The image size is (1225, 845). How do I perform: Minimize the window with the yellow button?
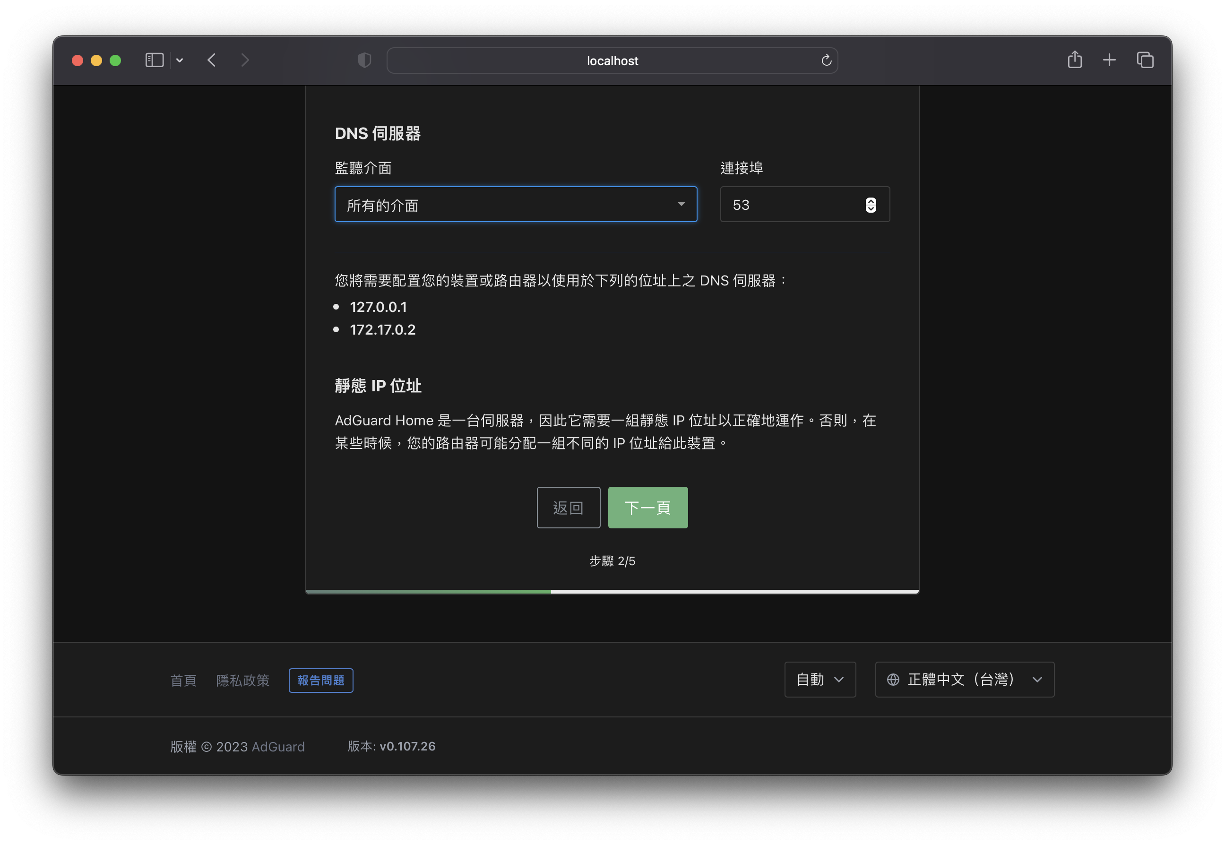coord(96,60)
